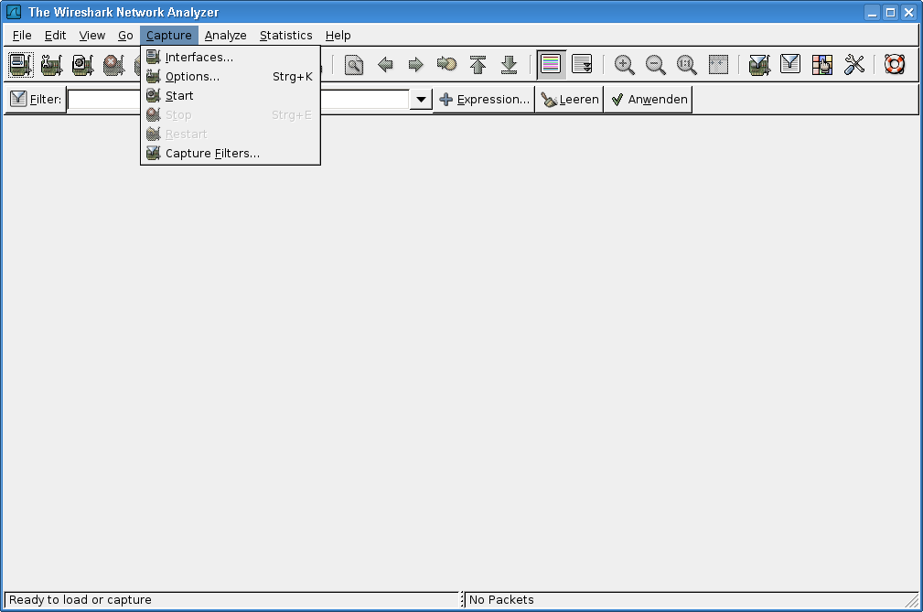Screen dimensions: 923x612
Task: Go forward in packet history with right arrow
Action: click(x=415, y=65)
